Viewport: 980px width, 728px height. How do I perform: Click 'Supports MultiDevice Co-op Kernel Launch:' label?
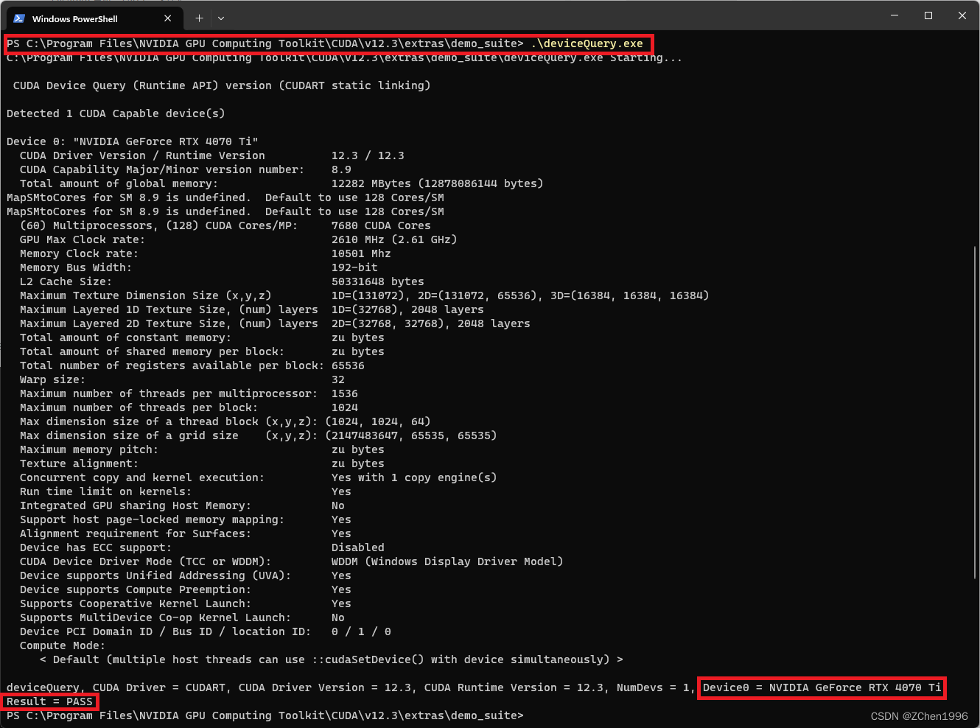(155, 617)
